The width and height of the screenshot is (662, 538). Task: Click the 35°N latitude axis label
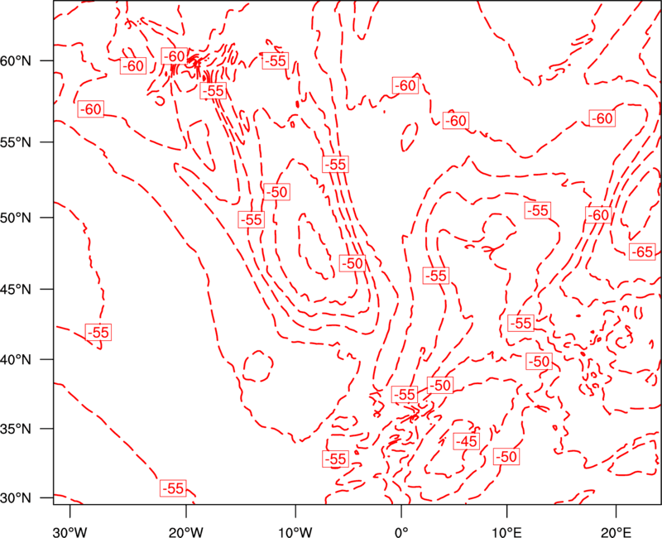click(x=16, y=429)
